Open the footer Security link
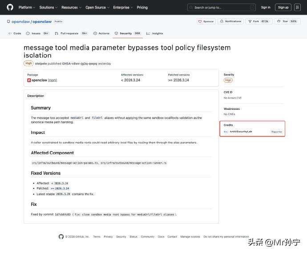 click(121, 237)
